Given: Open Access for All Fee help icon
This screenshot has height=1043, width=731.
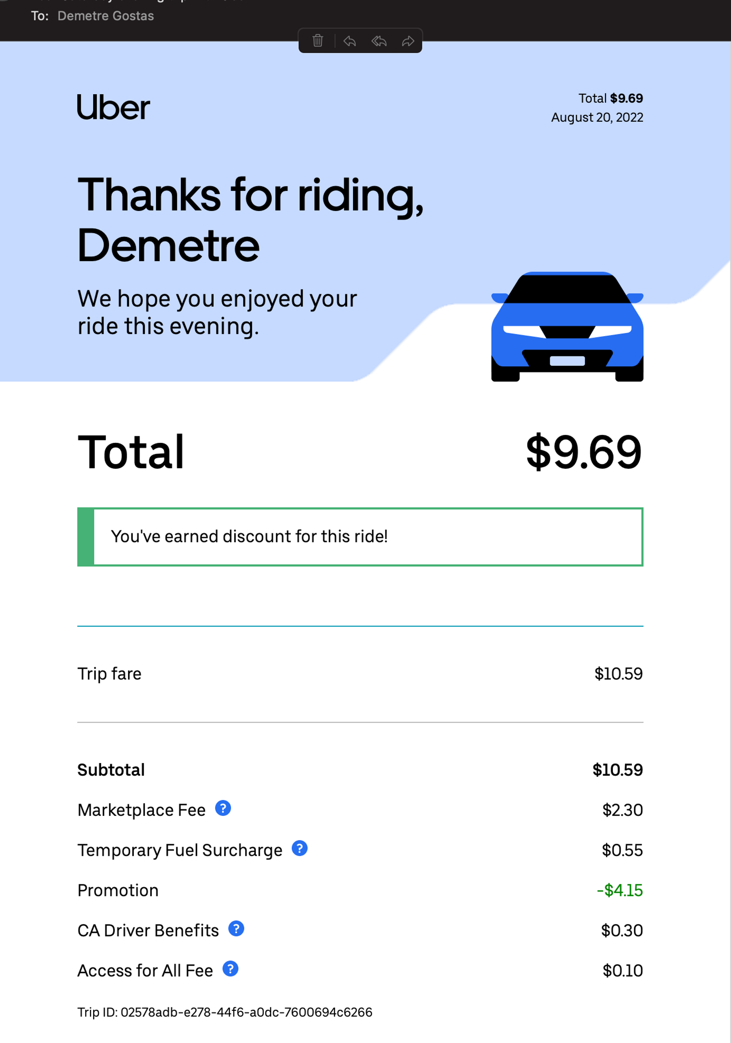Looking at the screenshot, I should (x=231, y=969).
